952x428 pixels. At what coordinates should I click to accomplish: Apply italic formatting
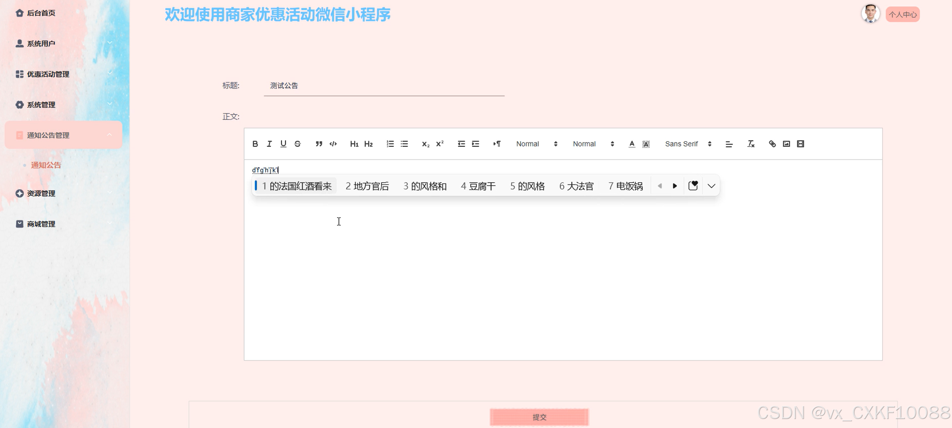pos(269,144)
